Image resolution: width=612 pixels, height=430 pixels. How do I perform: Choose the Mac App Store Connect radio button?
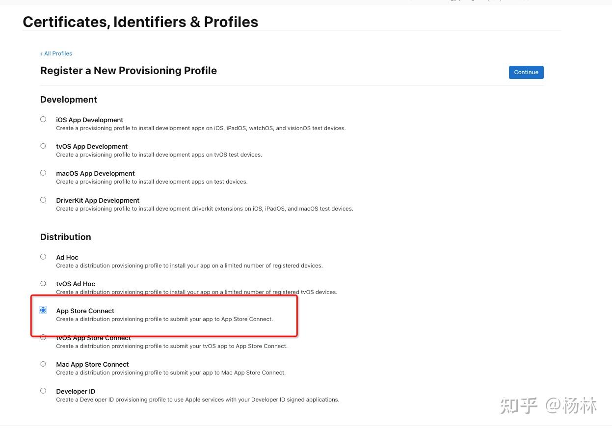click(43, 364)
